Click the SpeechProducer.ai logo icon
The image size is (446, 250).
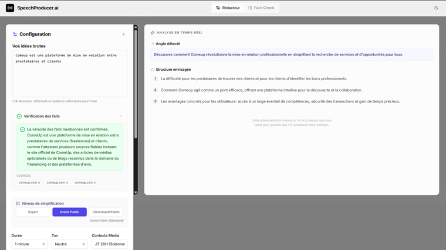[10, 8]
